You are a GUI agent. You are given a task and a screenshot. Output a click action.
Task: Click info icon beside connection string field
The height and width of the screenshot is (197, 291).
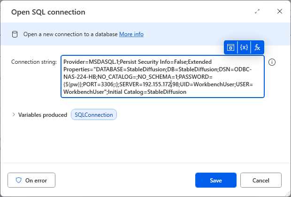pyautogui.click(x=272, y=62)
